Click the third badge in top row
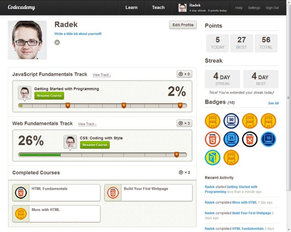Viewport: 291px width, 232px height. click(250, 121)
